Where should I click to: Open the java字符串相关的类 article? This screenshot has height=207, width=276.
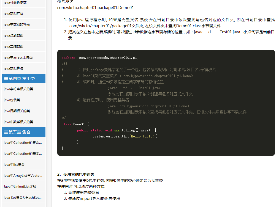tap(18, 89)
